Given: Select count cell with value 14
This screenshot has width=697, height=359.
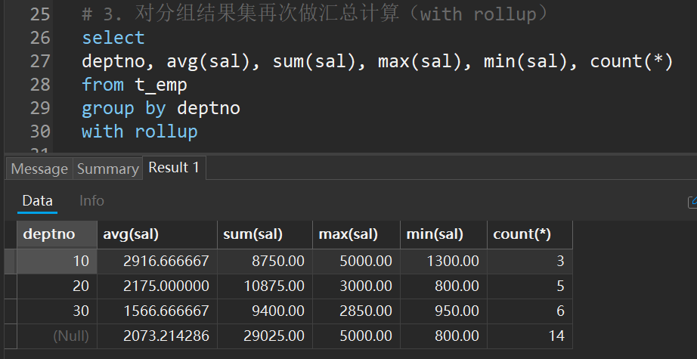Looking at the screenshot, I should coord(530,336).
